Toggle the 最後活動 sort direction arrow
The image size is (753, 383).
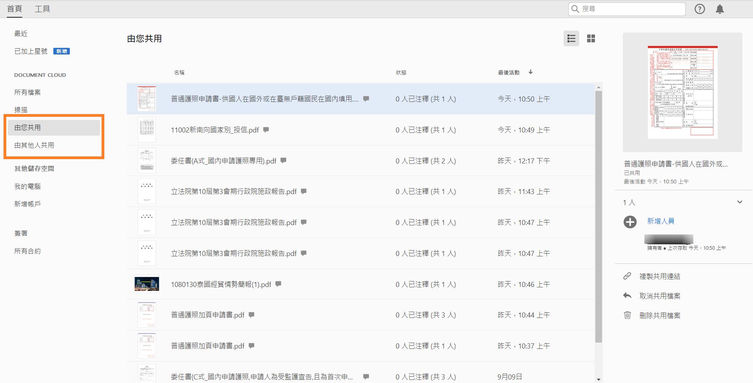click(x=531, y=72)
